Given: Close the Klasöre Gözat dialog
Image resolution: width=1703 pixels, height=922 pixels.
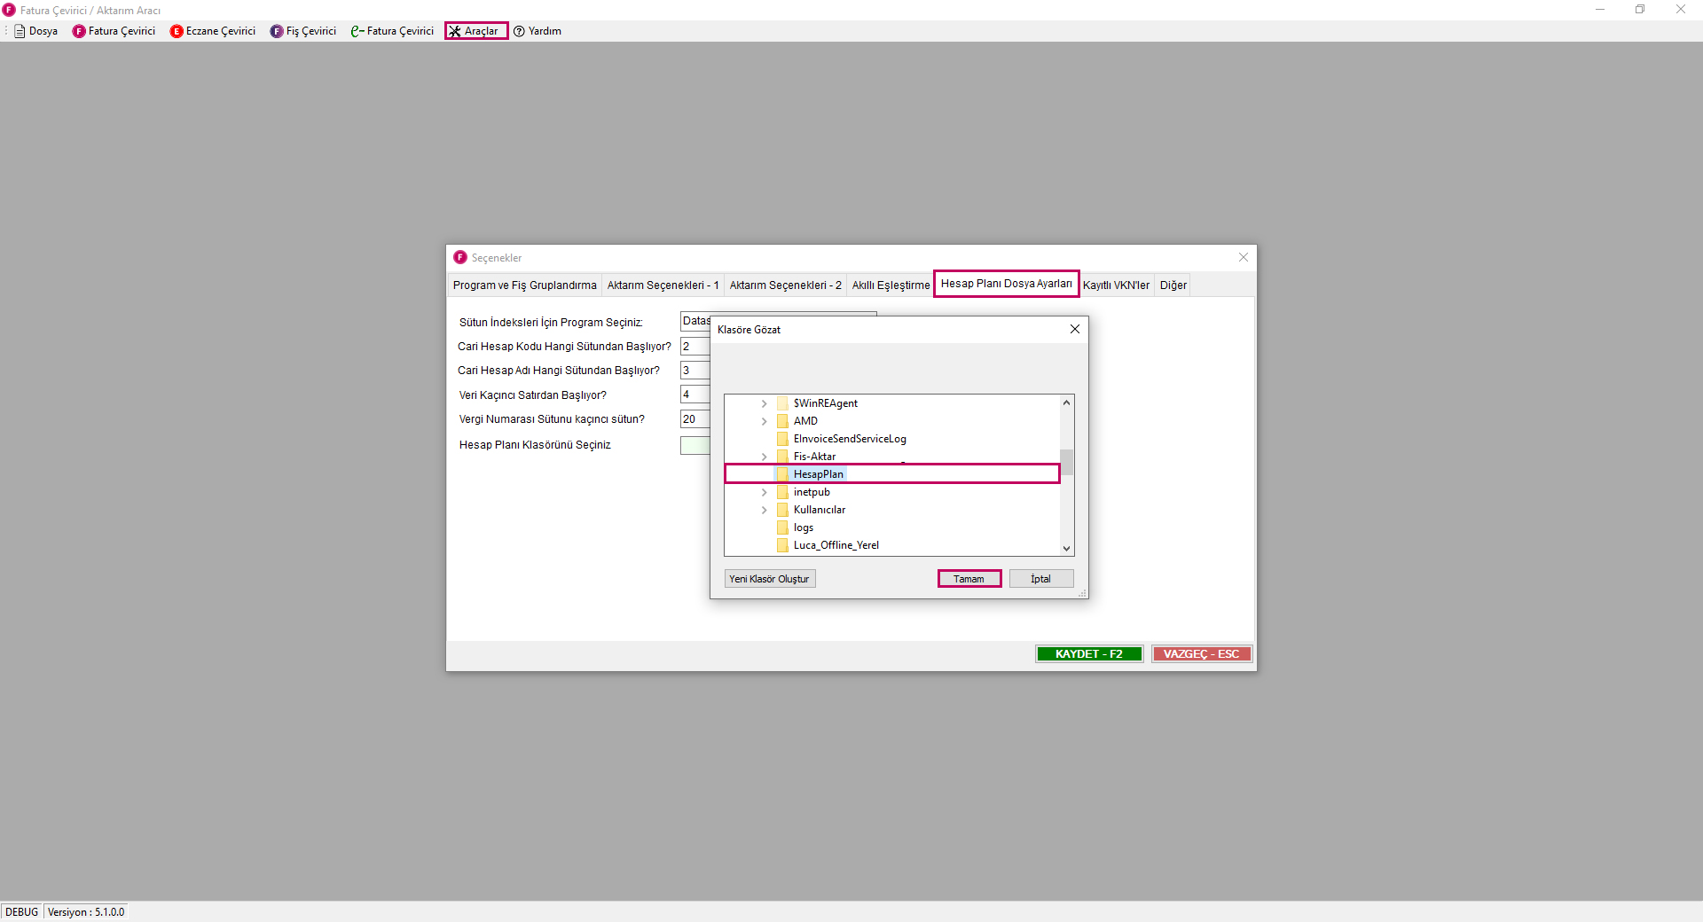Looking at the screenshot, I should point(1074,329).
